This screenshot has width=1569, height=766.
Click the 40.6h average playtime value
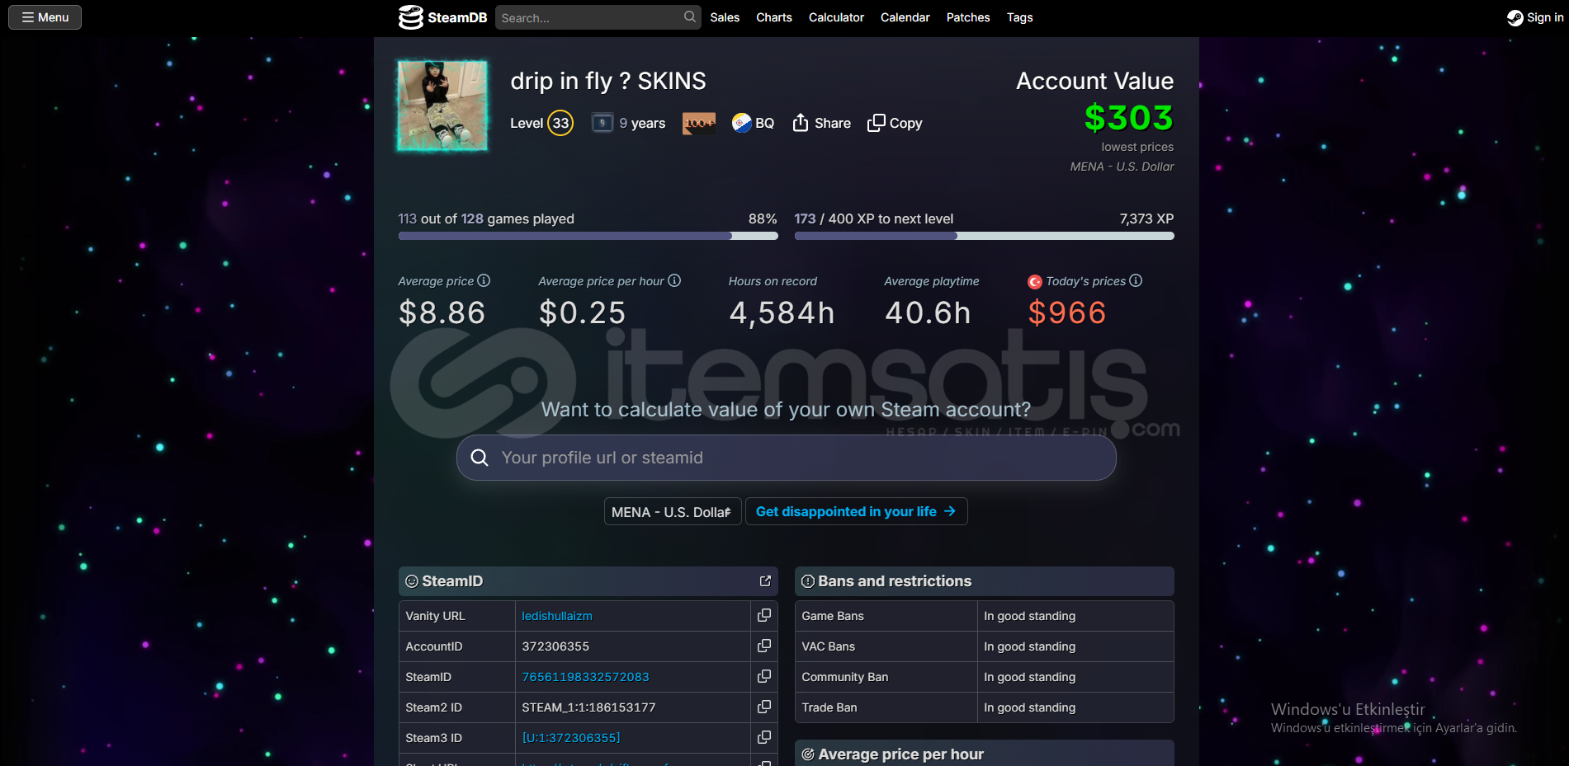[928, 313]
